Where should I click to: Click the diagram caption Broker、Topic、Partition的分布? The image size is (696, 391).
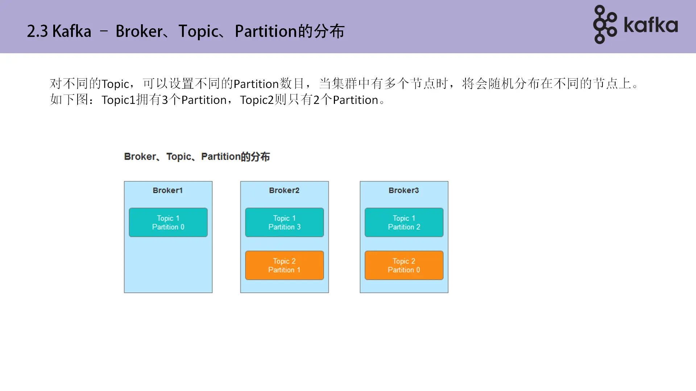click(x=197, y=156)
